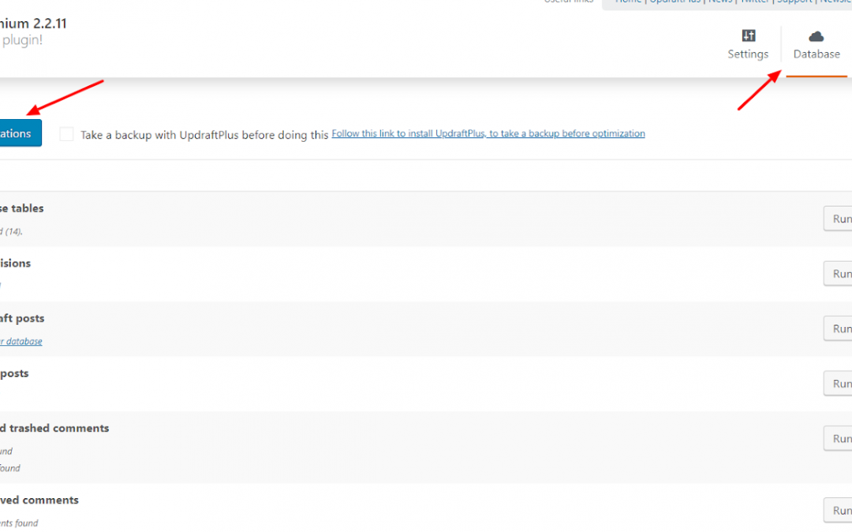
Task: Click the 'isions' row title
Action: 15,262
